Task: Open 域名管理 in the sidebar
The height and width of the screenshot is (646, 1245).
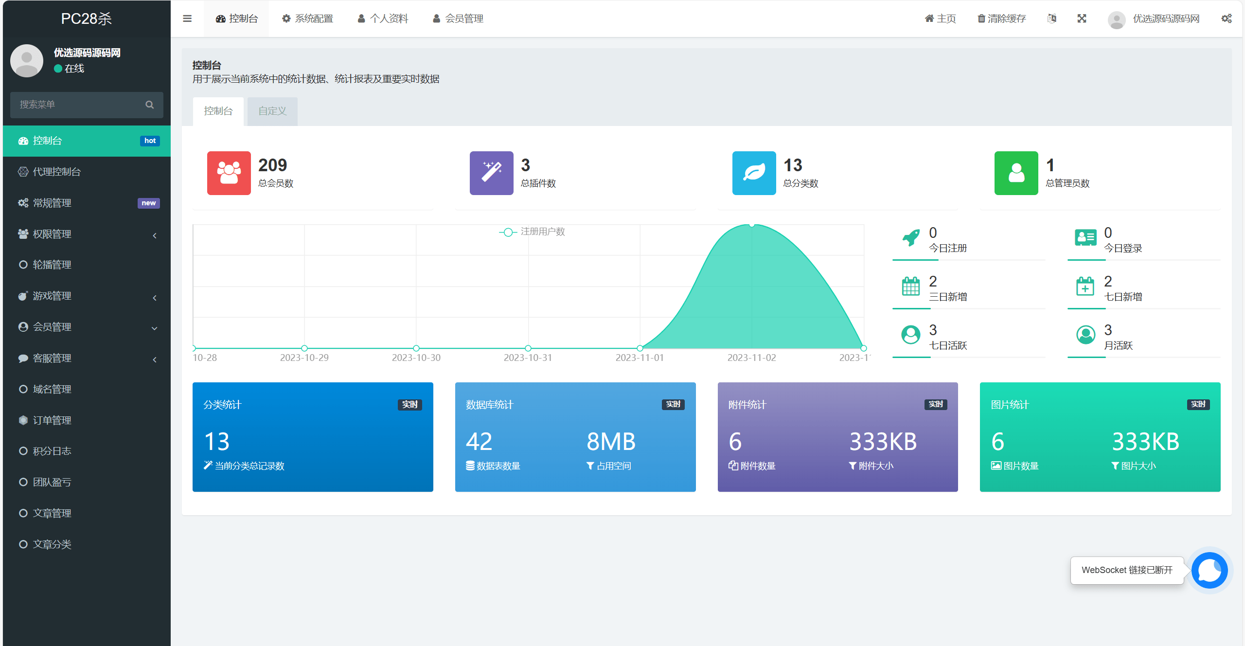Action: point(87,389)
